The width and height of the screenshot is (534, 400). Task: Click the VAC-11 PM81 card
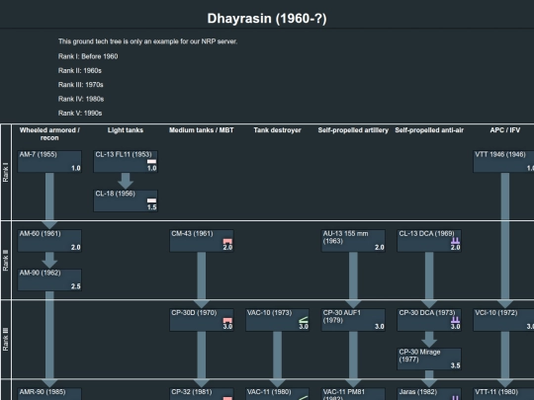(x=353, y=394)
